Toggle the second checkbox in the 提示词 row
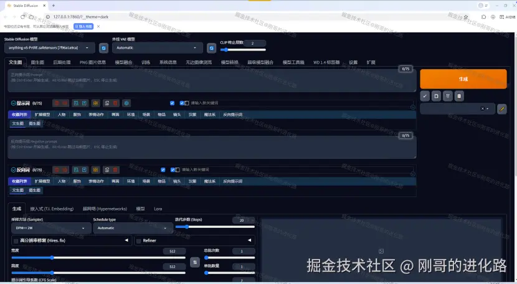This screenshot has height=284, width=517. pyautogui.click(x=182, y=103)
